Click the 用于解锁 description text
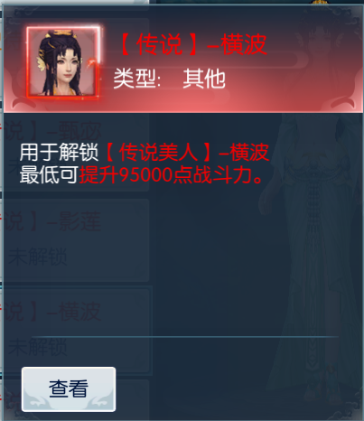 [x=59, y=152]
